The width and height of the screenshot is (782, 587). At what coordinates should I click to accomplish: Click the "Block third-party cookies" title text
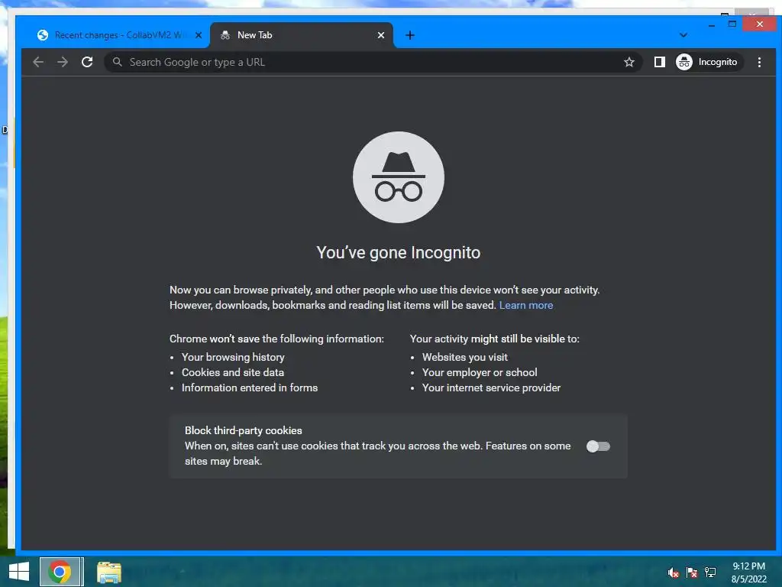(x=244, y=430)
